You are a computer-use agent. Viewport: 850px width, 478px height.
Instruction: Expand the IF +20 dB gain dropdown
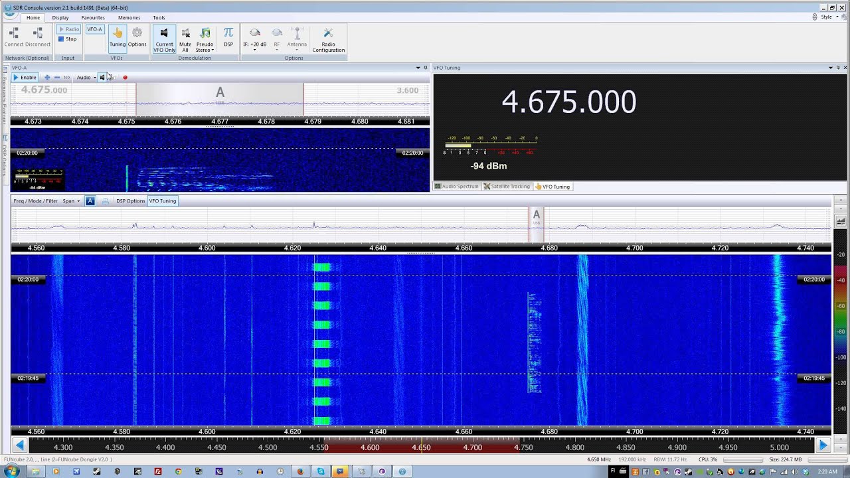[254, 39]
